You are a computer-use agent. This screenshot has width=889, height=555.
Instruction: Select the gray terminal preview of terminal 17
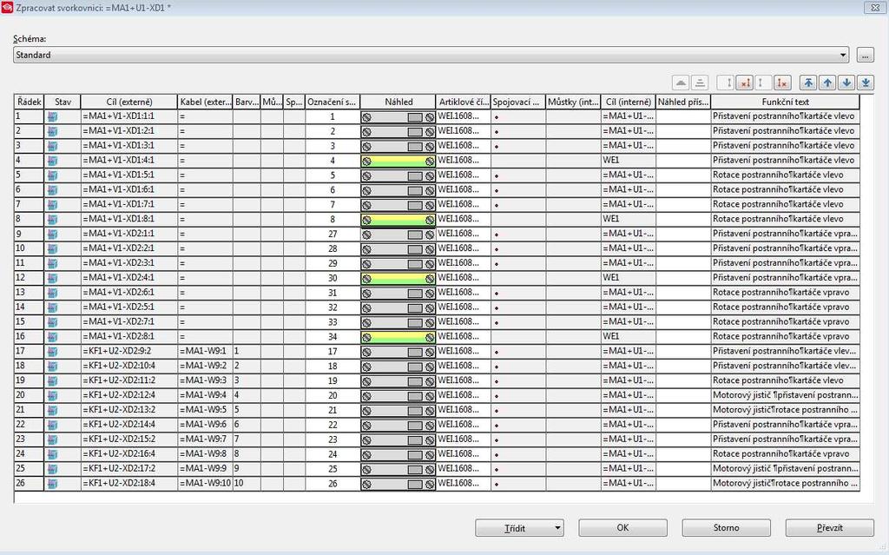[x=398, y=351]
